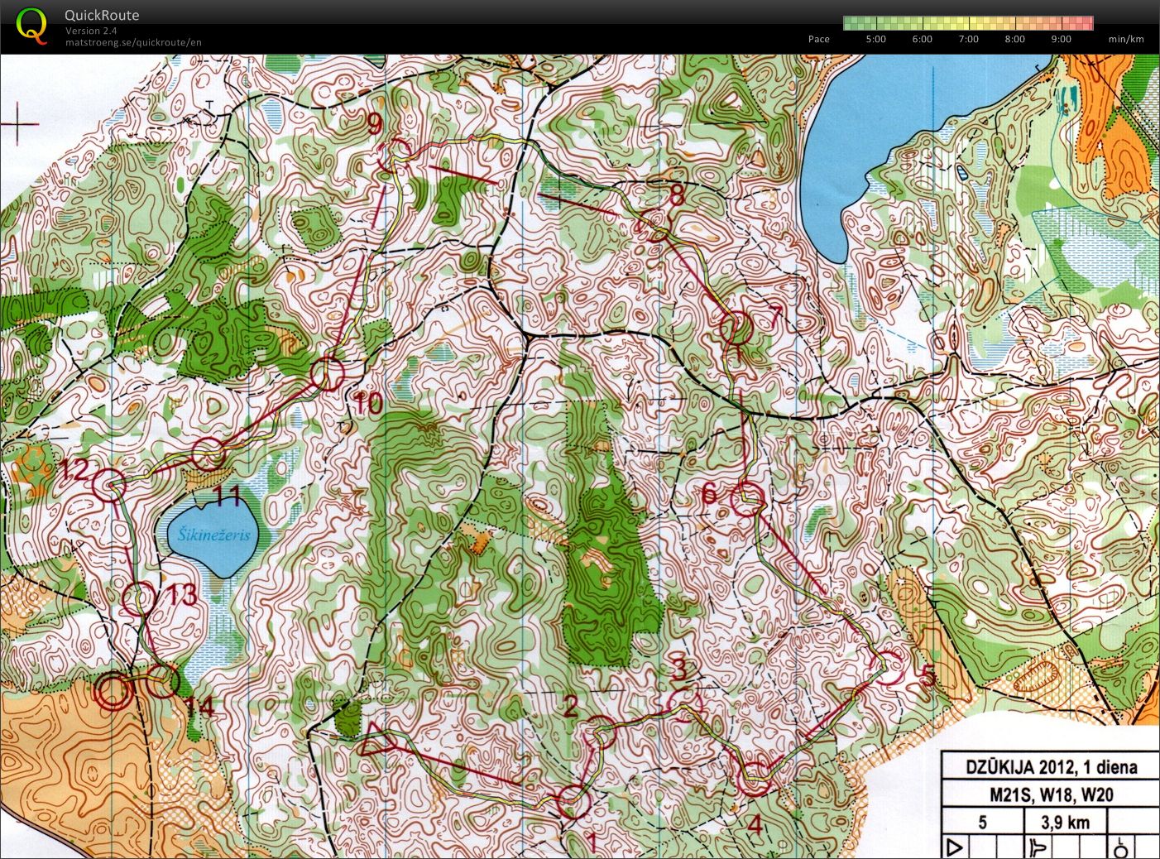The height and width of the screenshot is (859, 1160).
Task: Click the pace color gradient bar
Action: [967, 23]
